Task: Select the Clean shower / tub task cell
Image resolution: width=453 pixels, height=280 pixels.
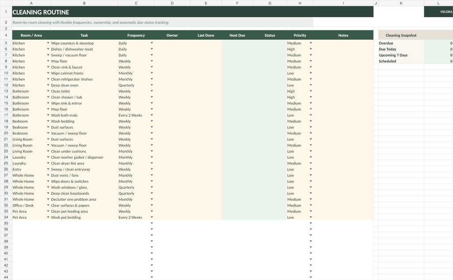Action: pos(84,97)
